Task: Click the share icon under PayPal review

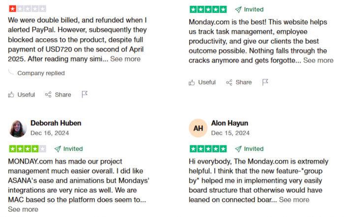Action: click(x=48, y=94)
